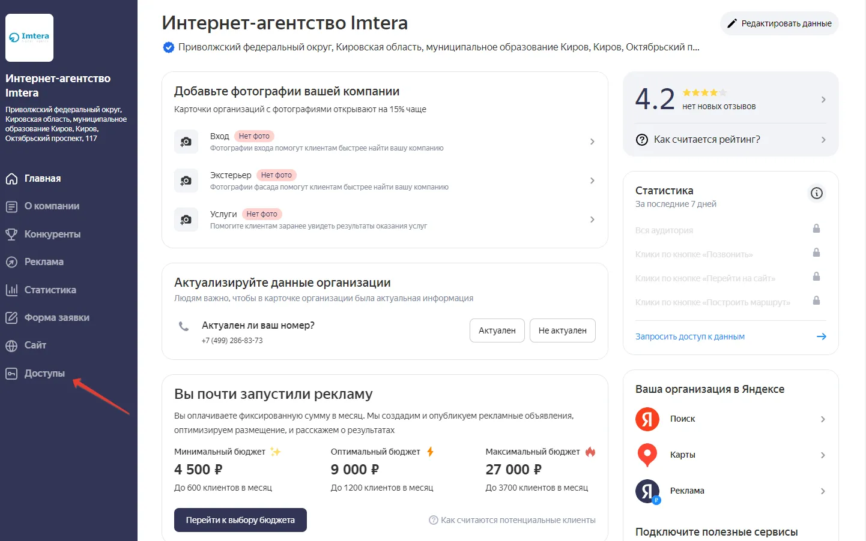Click Нет фото badge next to Вход
The image size is (866, 541).
tap(254, 136)
